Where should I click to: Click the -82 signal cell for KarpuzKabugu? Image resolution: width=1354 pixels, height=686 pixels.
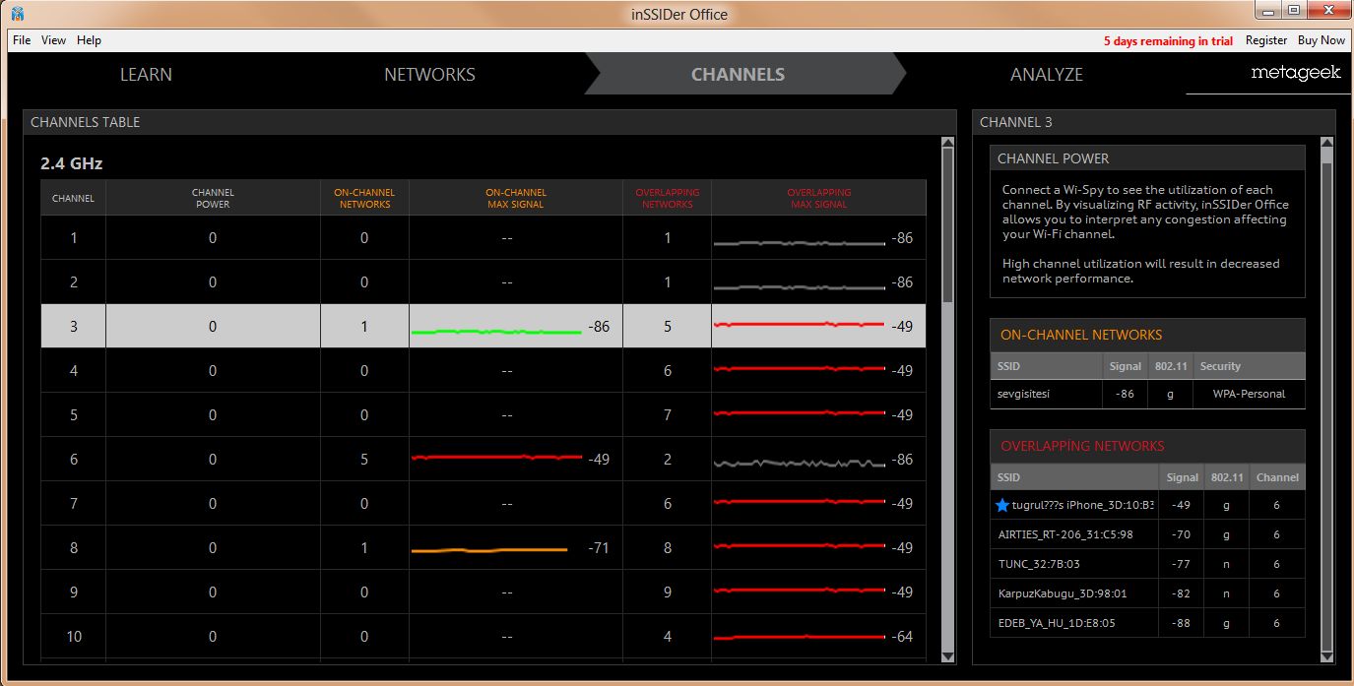point(1182,593)
